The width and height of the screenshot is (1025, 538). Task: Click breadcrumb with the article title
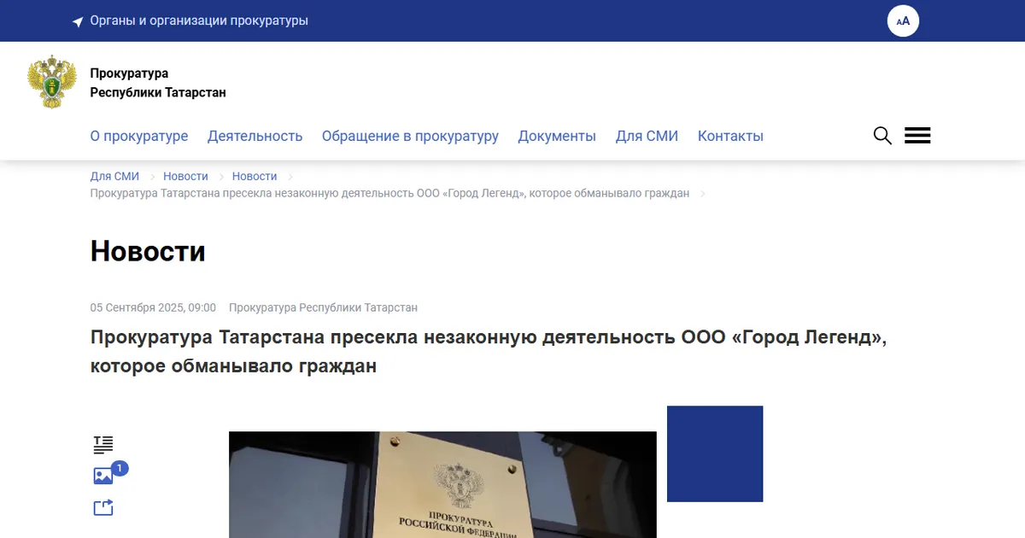point(389,193)
